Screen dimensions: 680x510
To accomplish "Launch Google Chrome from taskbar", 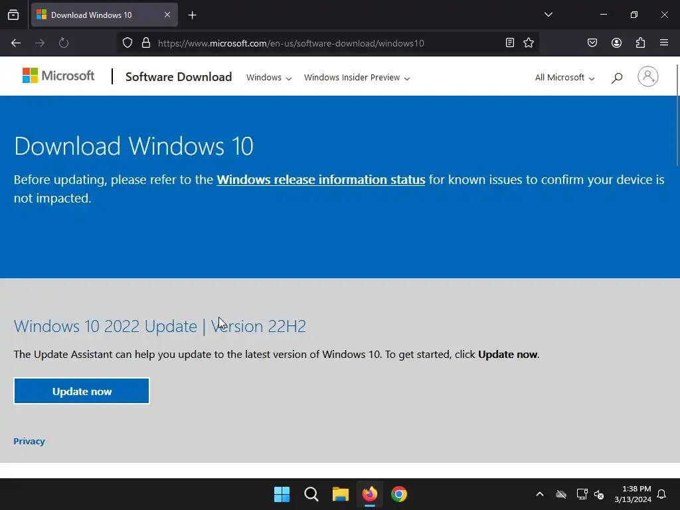I will pyautogui.click(x=399, y=494).
